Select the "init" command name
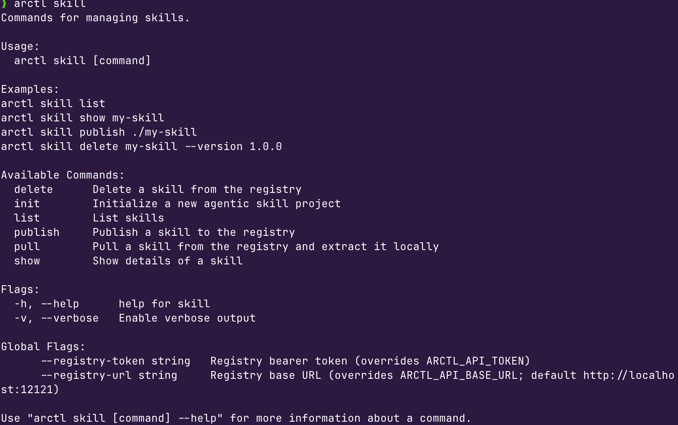Viewport: 678px width, 425px height. pos(27,204)
